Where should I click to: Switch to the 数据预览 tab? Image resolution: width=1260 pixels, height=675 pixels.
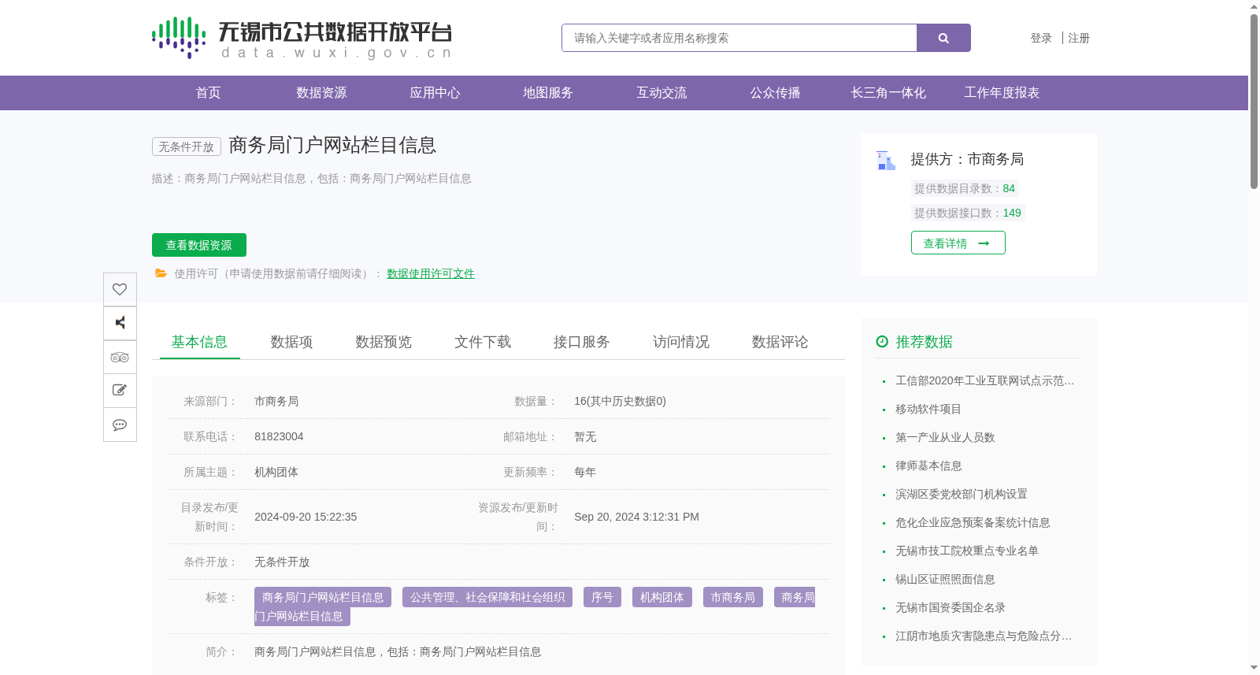[x=384, y=342]
